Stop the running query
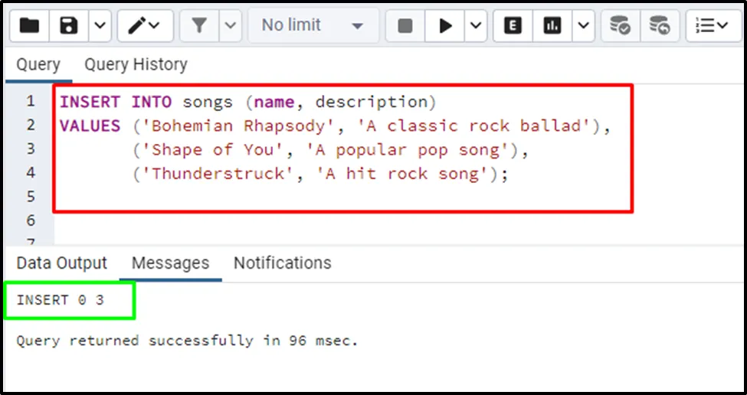 point(405,26)
